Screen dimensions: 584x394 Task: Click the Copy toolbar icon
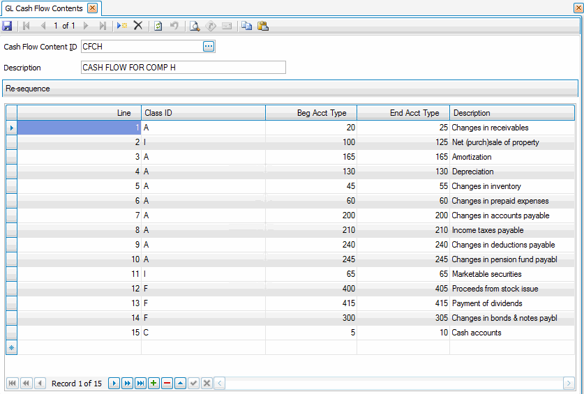coord(246,26)
